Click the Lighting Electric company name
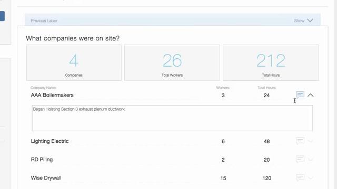 (50, 141)
